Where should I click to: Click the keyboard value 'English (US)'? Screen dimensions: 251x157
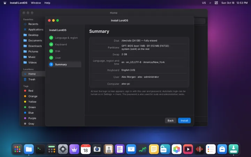click(128, 70)
